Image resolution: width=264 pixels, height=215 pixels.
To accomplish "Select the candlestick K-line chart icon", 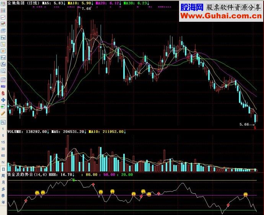I will [x=3, y=24].
